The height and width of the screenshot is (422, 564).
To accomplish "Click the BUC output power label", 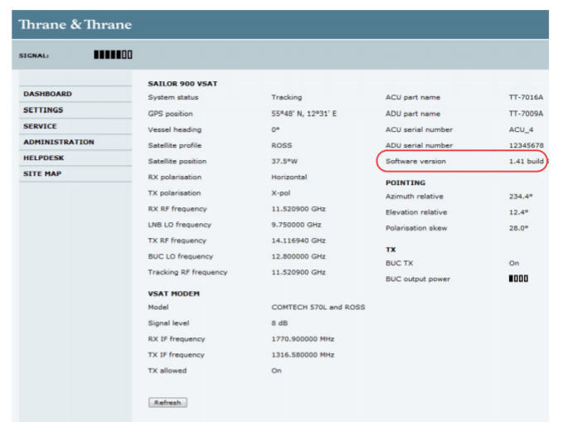I will click(417, 279).
